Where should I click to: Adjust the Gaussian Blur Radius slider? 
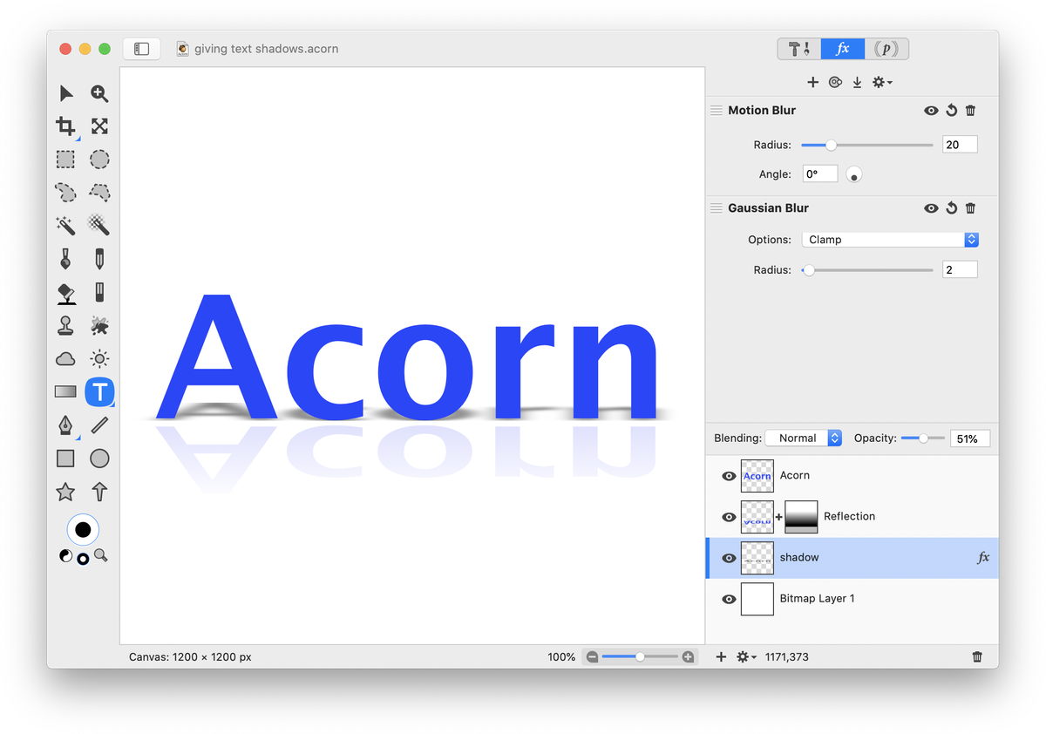point(867,270)
